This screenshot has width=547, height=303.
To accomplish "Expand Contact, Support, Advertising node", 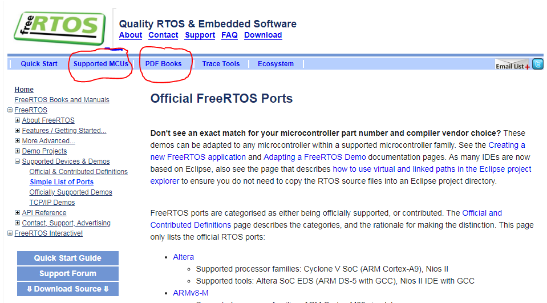I will [18, 223].
